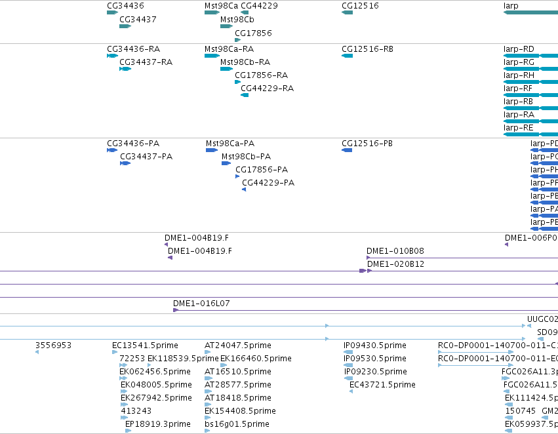The width and height of the screenshot is (558, 434).
Task: Select the DME1-020B12 cDNA feature
Action: pos(463,271)
